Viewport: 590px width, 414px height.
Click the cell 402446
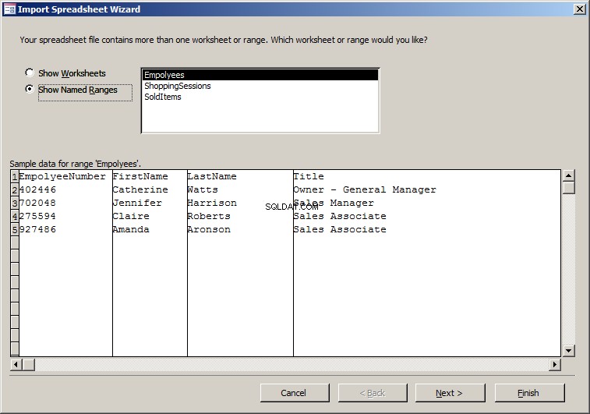click(65, 189)
